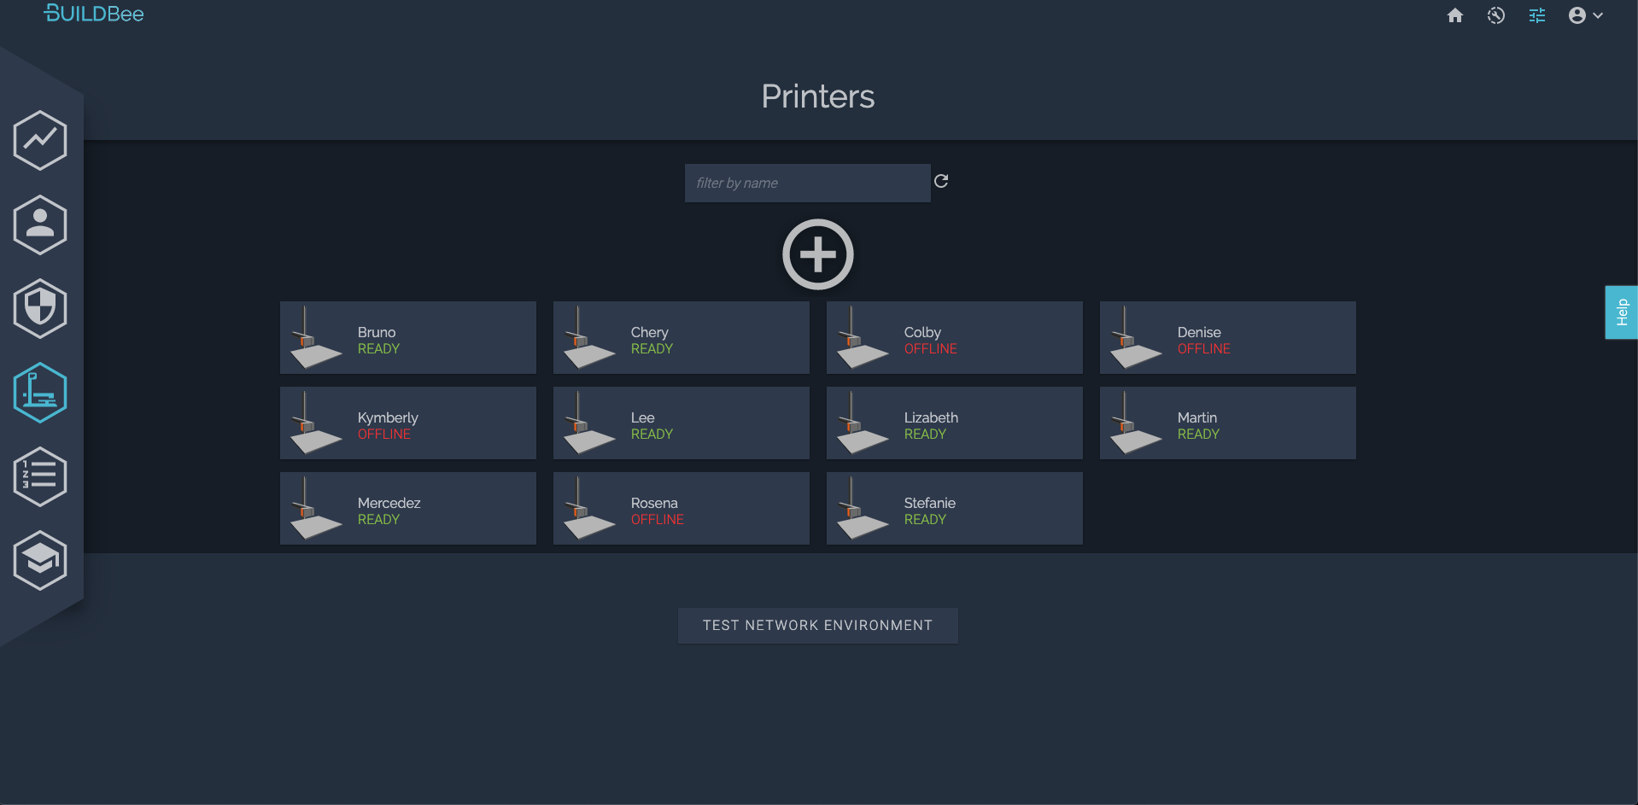The height and width of the screenshot is (805, 1638).
Task: Open the Help side tab
Action: [1622, 312]
